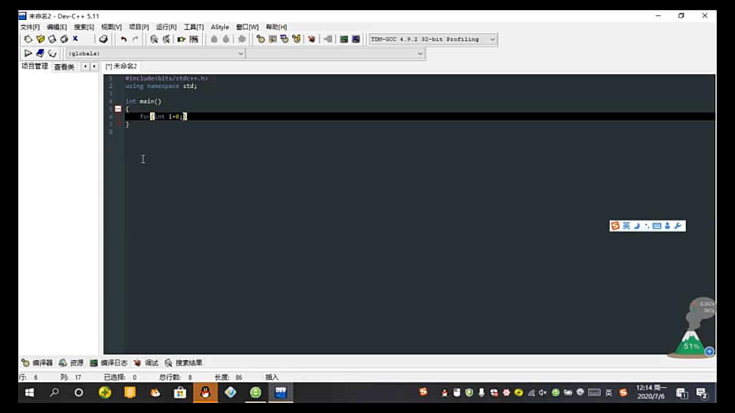The image size is (735, 413).
Task: Open a file using the Open folder icon
Action: (40, 39)
